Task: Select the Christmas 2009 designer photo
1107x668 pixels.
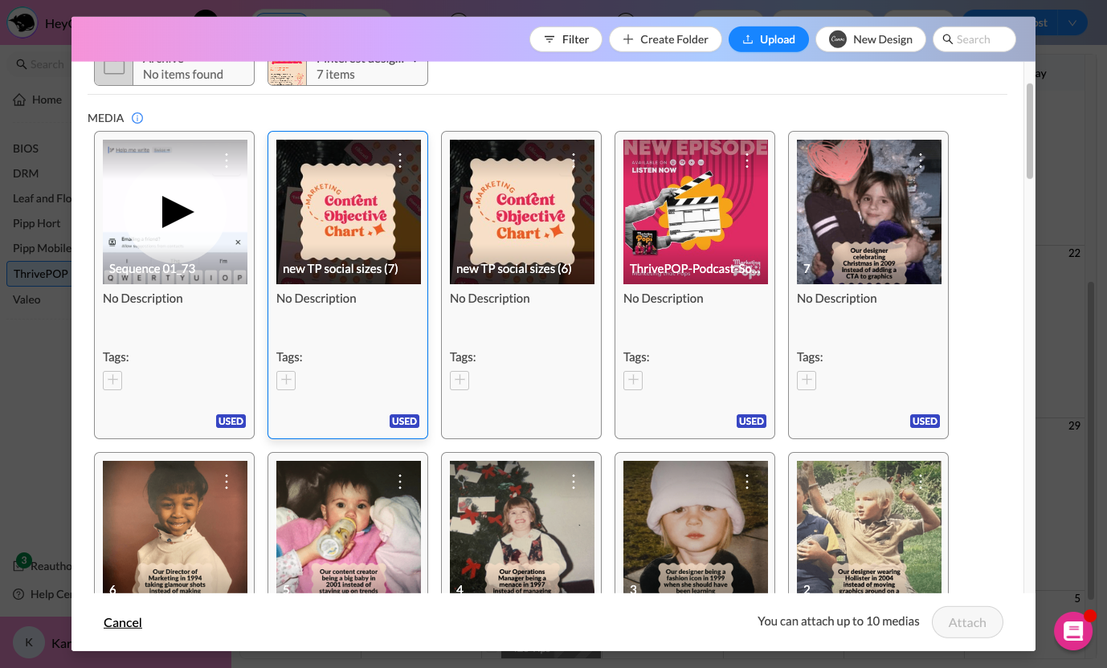Action: coord(869,212)
